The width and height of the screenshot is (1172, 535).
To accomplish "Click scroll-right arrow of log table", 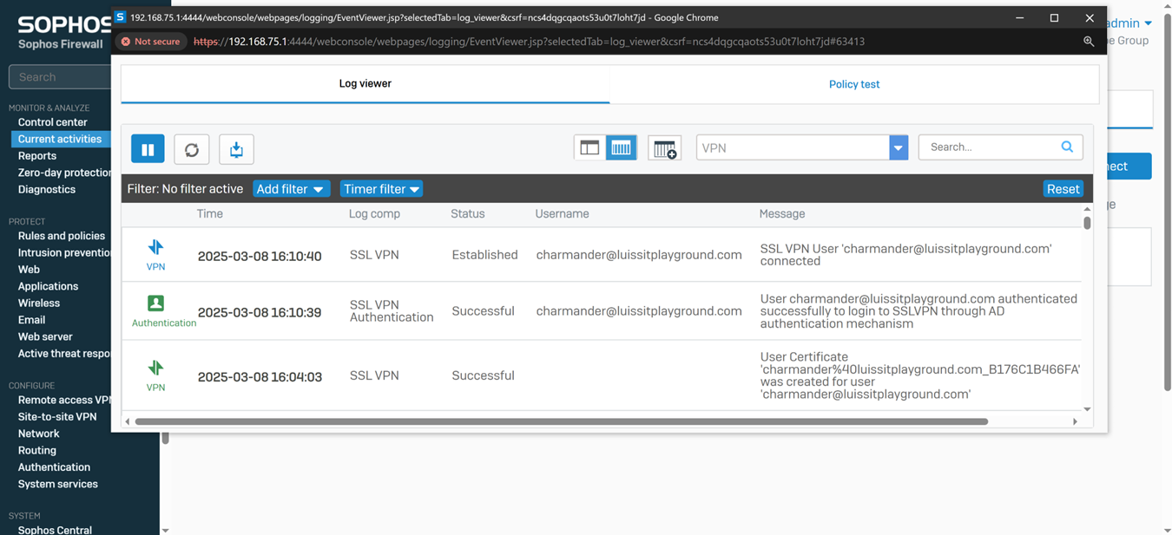I will click(x=1076, y=421).
